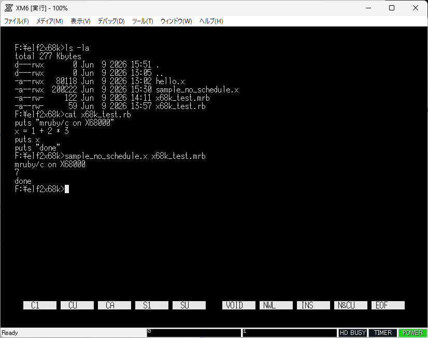Click the Ready status bar text
This screenshot has height=338, width=428.
10,333
